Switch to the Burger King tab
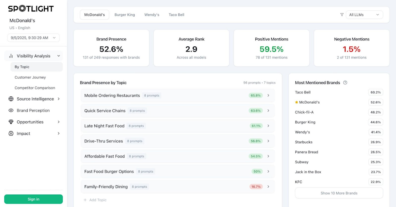Screen dimensions: 396x207 click(125, 15)
